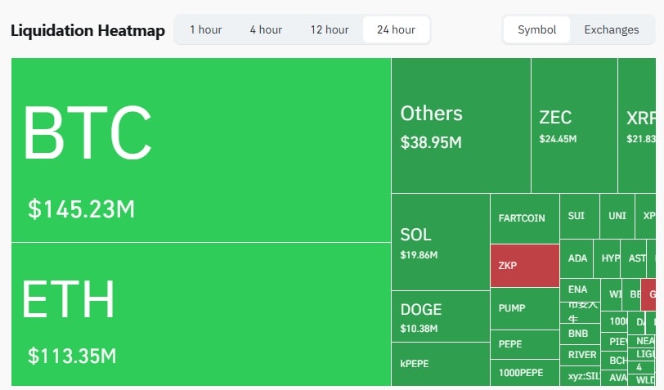
Task: Open the ETH $113.35M tile
Action: 200,315
